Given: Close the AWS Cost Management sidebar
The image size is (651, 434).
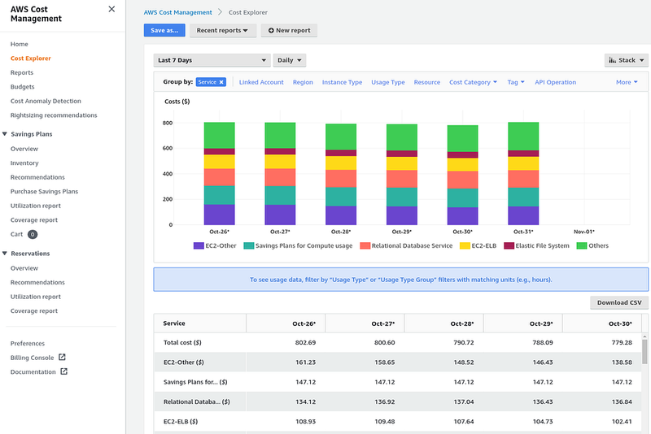Looking at the screenshot, I should click(x=111, y=9).
